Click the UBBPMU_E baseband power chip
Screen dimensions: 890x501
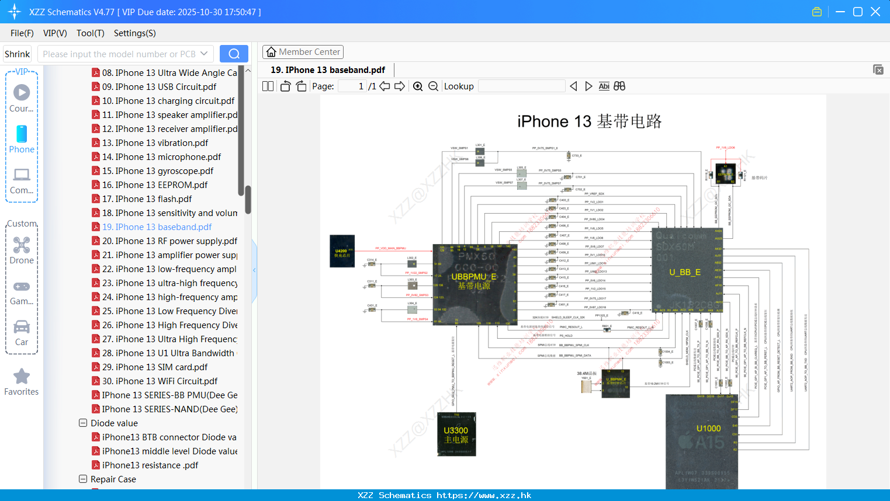pos(475,284)
